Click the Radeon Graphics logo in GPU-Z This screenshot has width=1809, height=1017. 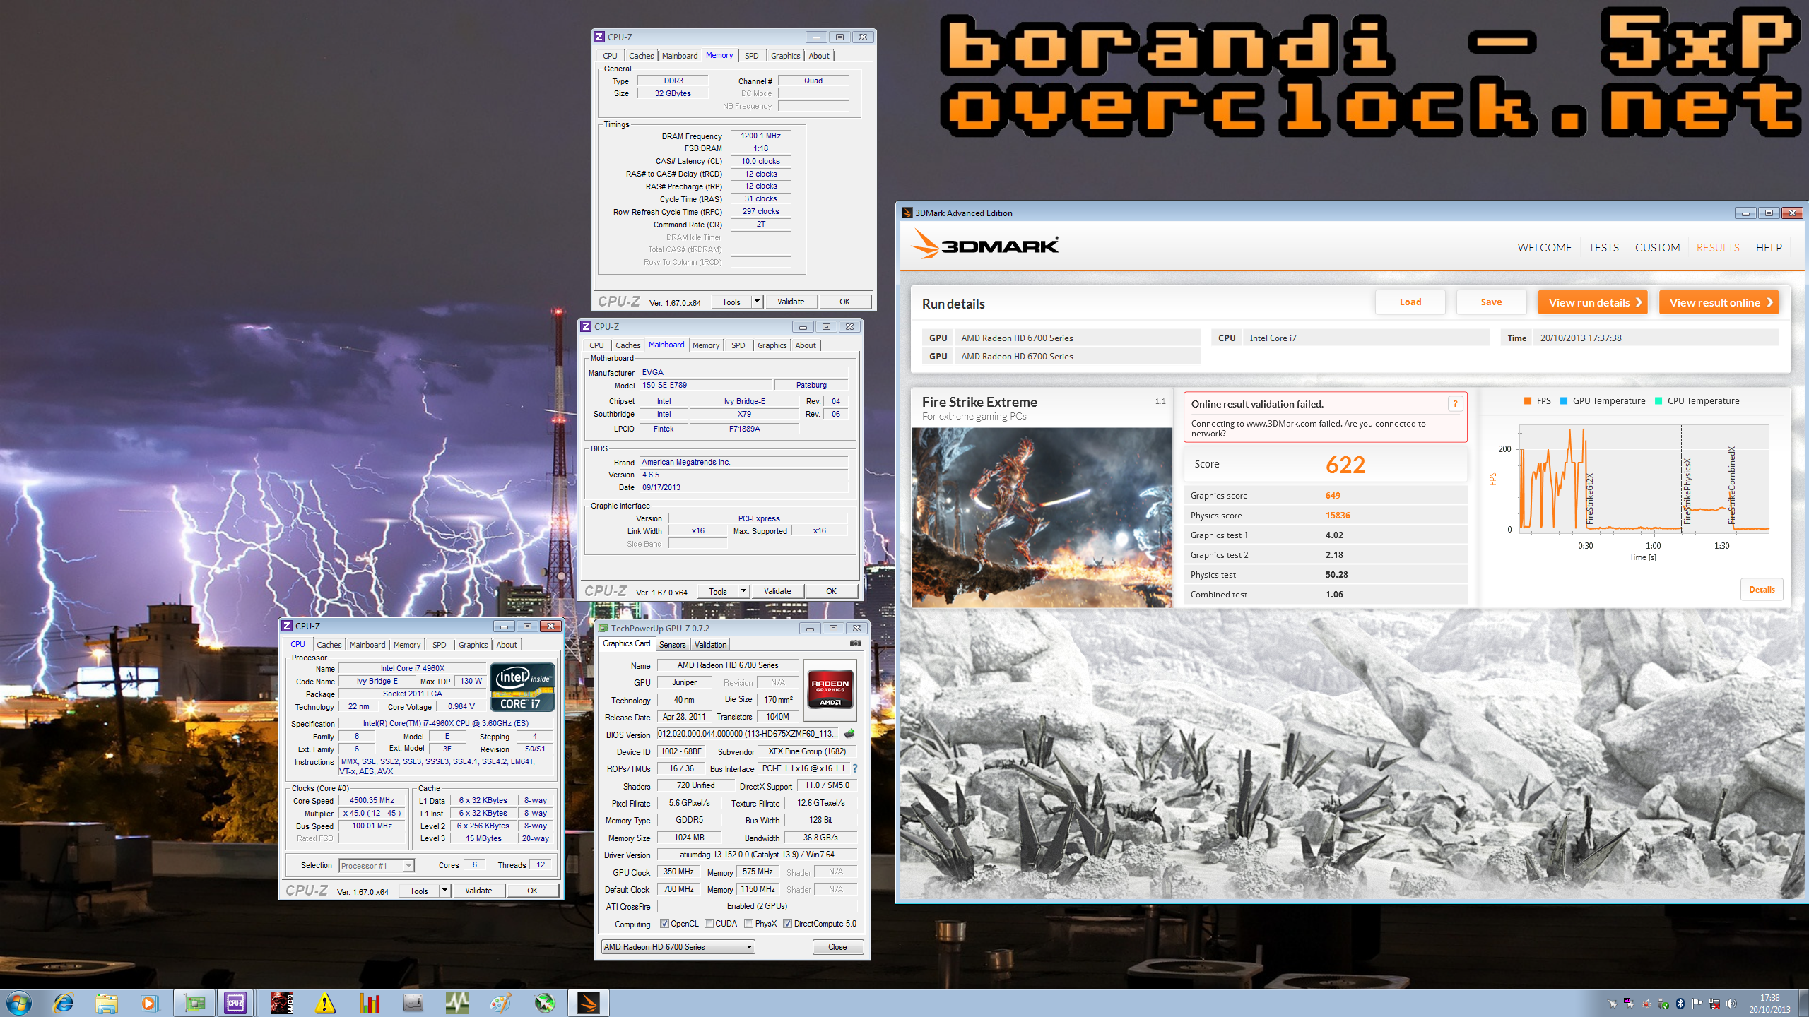click(x=830, y=689)
